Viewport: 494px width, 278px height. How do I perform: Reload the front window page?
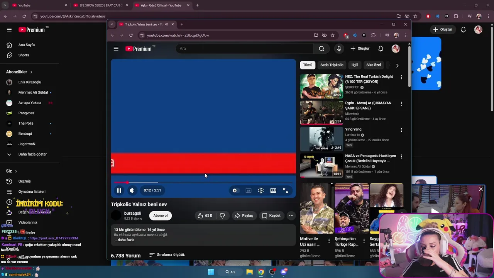tap(131, 35)
